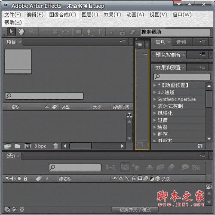This screenshot has height=215, width=215.
Task: Toggle motion blur enable in timeline
Action: [171, 167]
